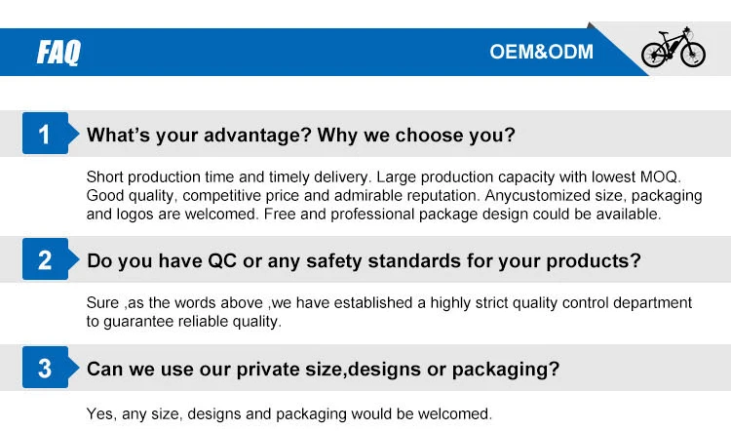Select the blue number 1 badge
The height and width of the screenshot is (431, 731).
point(45,135)
